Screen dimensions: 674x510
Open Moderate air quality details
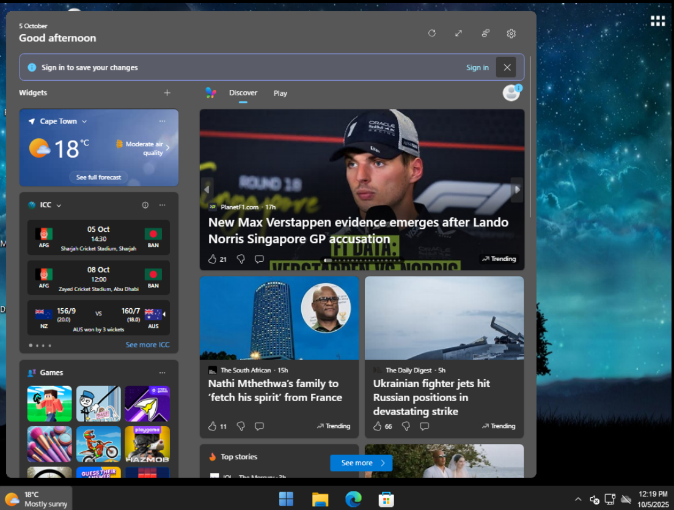point(142,148)
